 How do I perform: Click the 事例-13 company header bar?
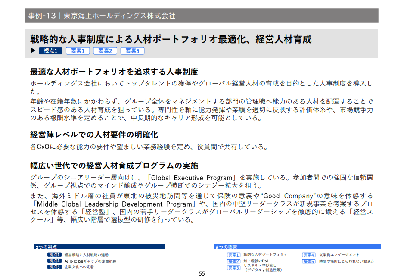(x=202, y=16)
